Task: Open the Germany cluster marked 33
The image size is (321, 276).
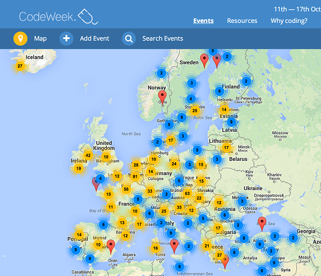Action: (150, 191)
